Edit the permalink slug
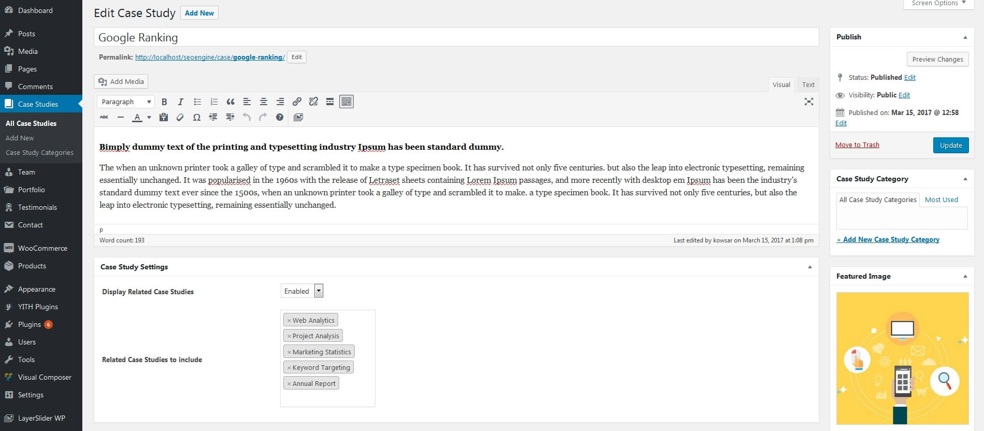Image resolution: width=984 pixels, height=431 pixels. tap(297, 57)
